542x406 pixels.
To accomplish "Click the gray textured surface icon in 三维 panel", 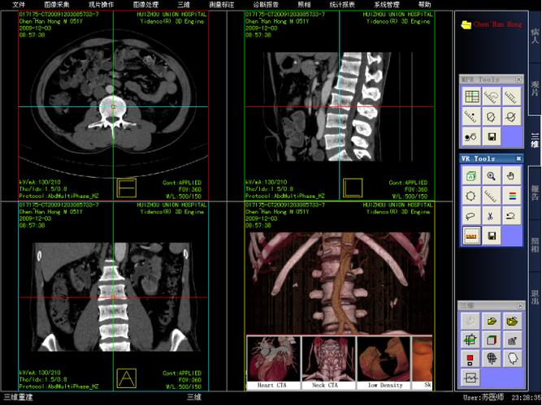I will 512,340.
